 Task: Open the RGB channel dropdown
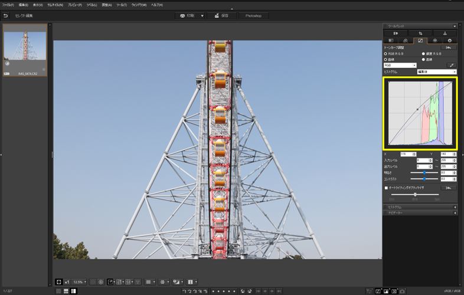[x=400, y=65]
